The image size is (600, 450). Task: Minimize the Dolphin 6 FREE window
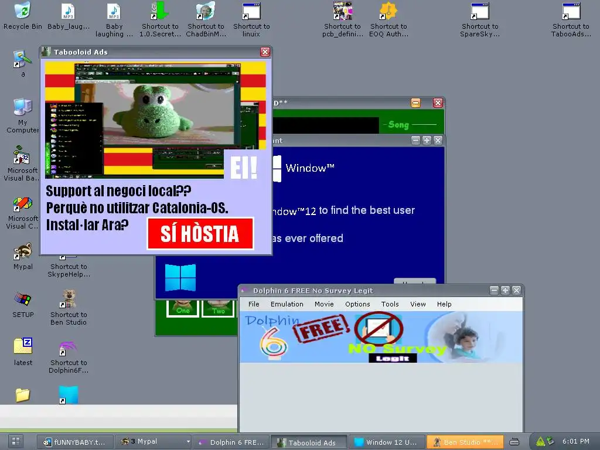pyautogui.click(x=494, y=291)
